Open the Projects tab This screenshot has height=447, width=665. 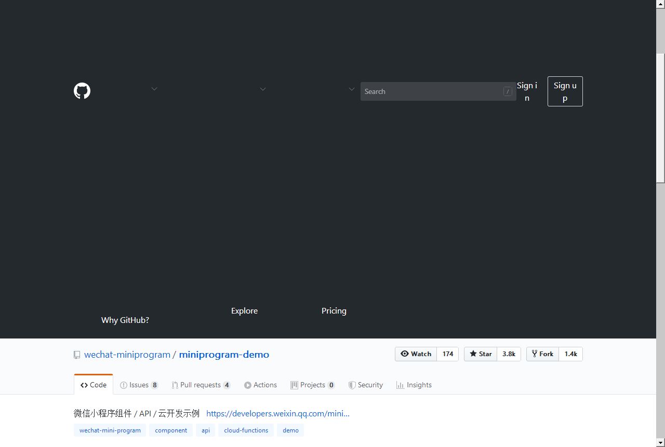tap(313, 385)
